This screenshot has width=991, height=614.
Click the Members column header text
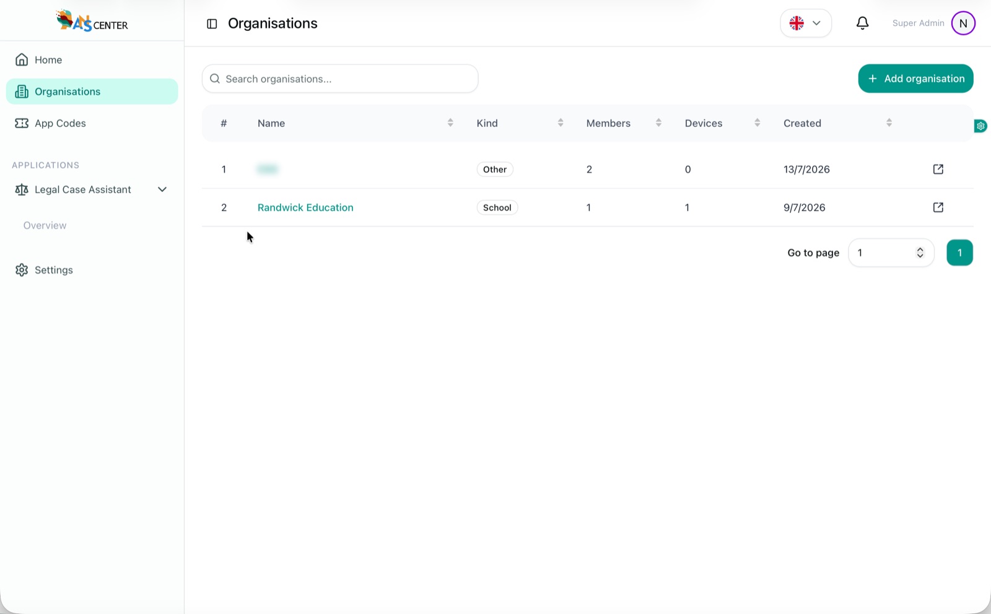pos(608,123)
